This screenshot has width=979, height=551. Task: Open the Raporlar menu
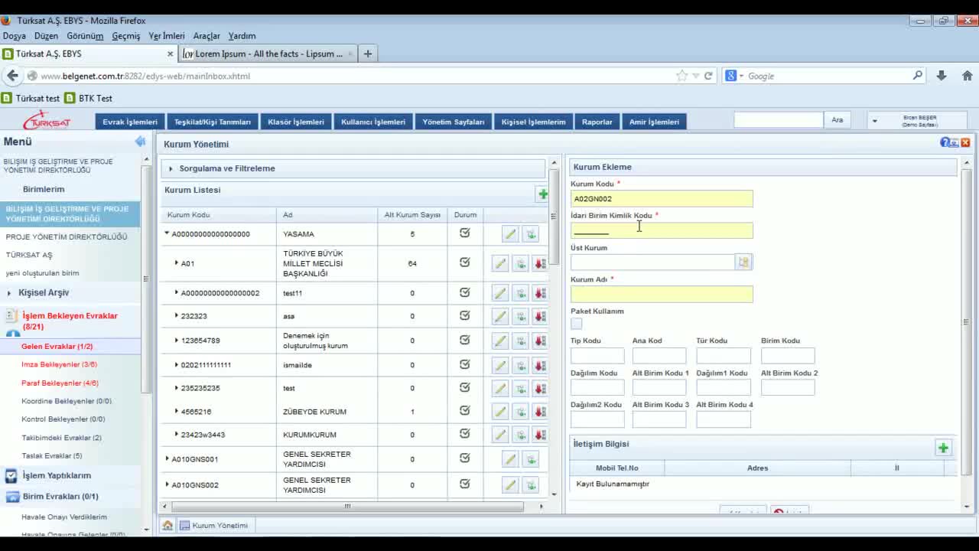(597, 122)
